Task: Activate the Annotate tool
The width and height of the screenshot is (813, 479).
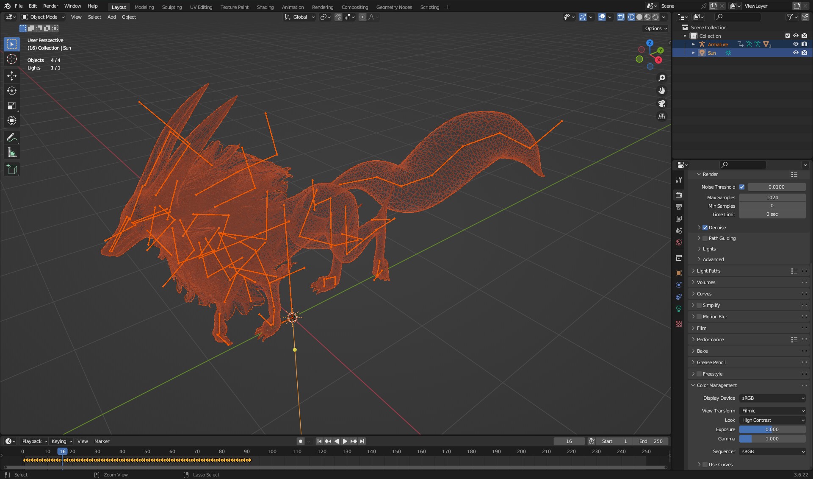Action: (12, 137)
